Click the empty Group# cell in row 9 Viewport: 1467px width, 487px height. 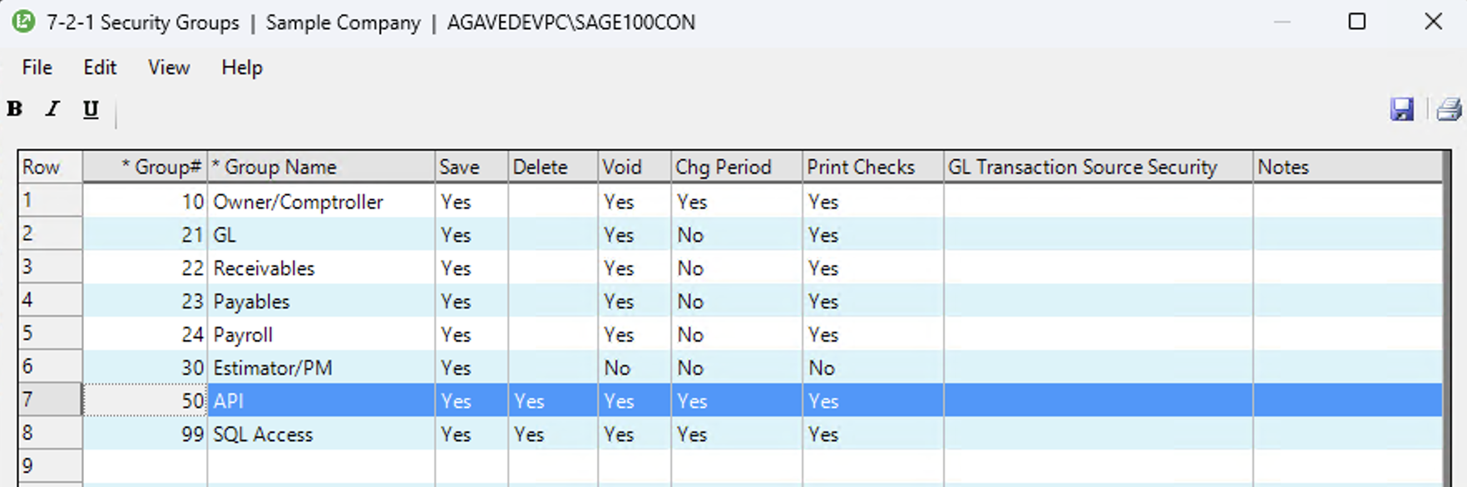coord(145,466)
